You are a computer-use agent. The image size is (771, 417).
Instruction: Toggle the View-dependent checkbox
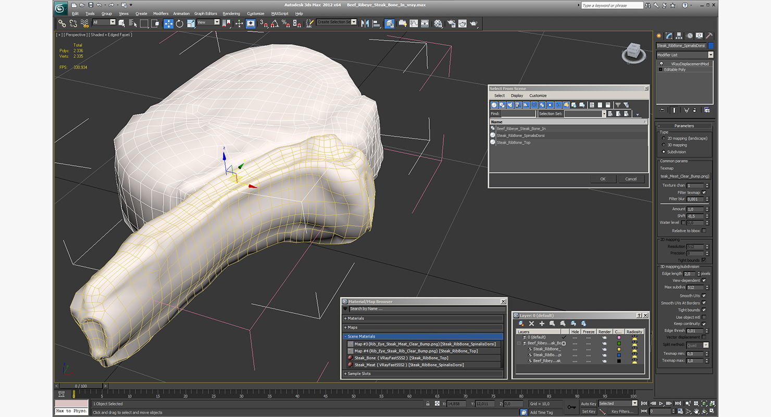pos(704,280)
